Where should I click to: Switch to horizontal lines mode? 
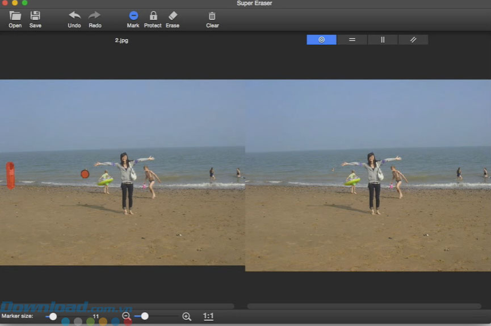352,40
